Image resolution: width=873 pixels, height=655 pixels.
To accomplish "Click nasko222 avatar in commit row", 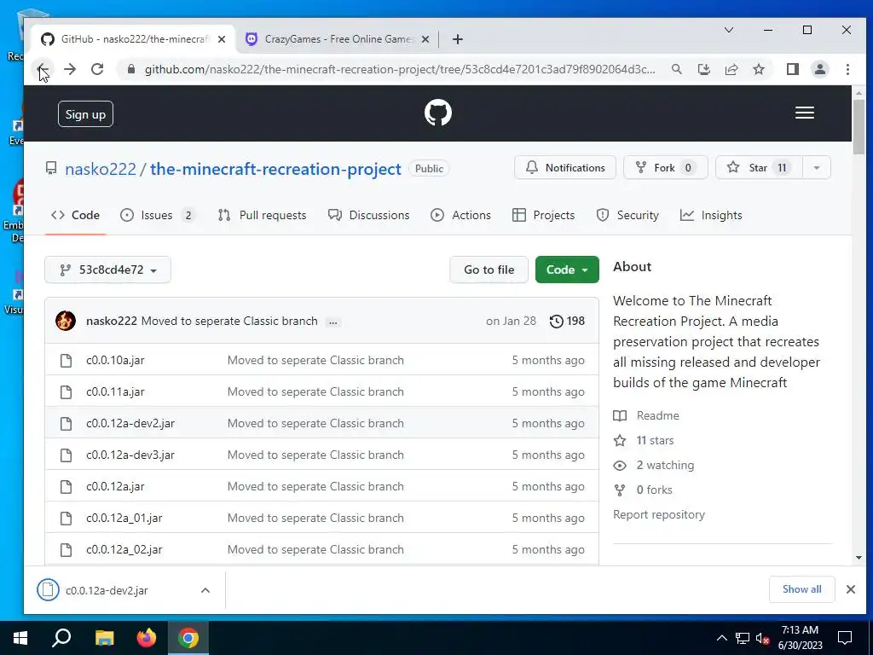I will [x=65, y=321].
